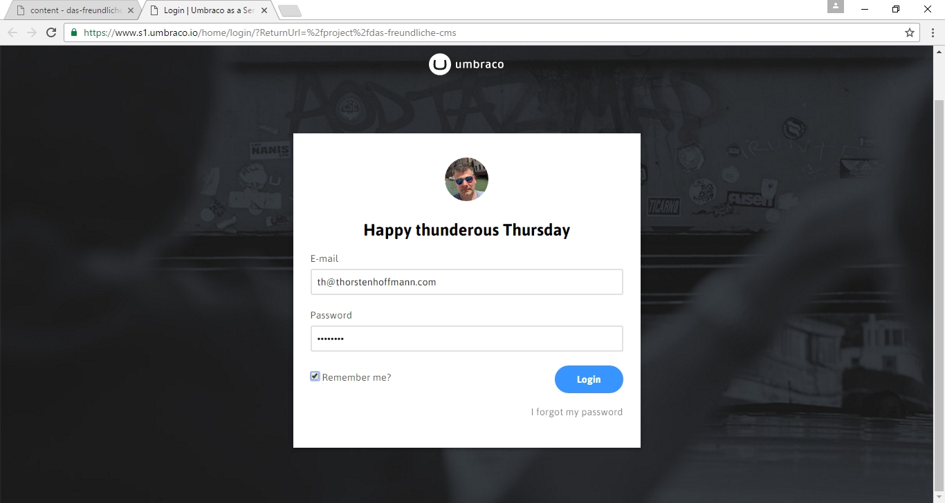Screen dimensions: 945x503
Task: Follow the 'I forgot my password' link
Action: (x=577, y=412)
